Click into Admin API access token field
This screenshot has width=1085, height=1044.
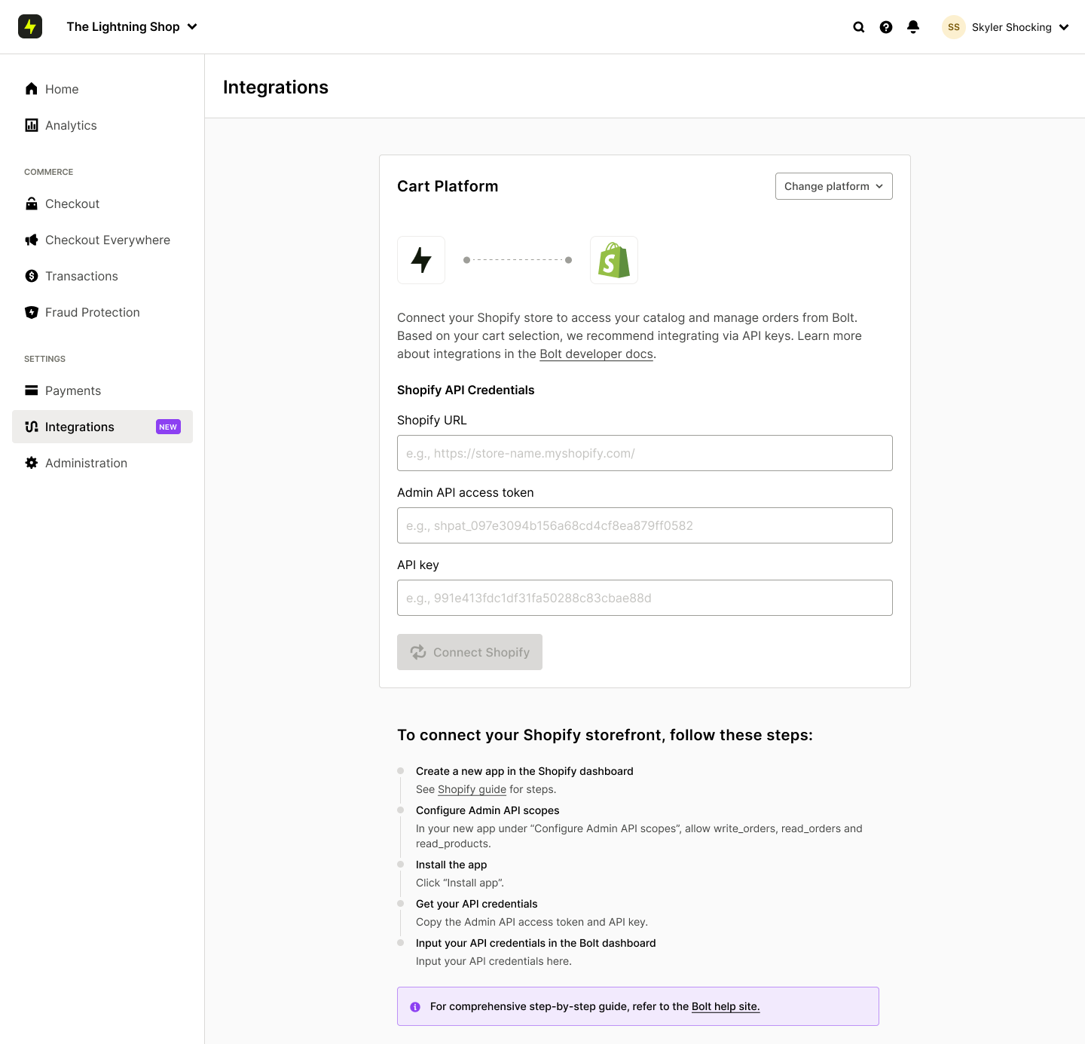click(x=644, y=525)
